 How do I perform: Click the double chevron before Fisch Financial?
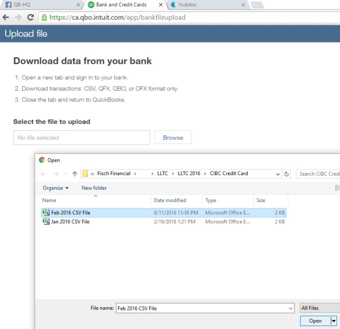click(x=93, y=174)
